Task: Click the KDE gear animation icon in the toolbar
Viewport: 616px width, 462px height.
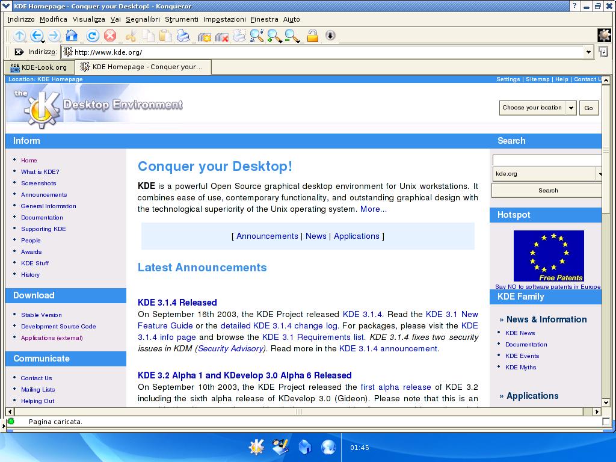Action: (x=604, y=35)
